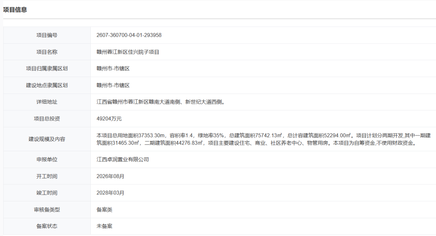Click the 未备案 status value
This screenshot has width=436, height=236.
(104, 226)
